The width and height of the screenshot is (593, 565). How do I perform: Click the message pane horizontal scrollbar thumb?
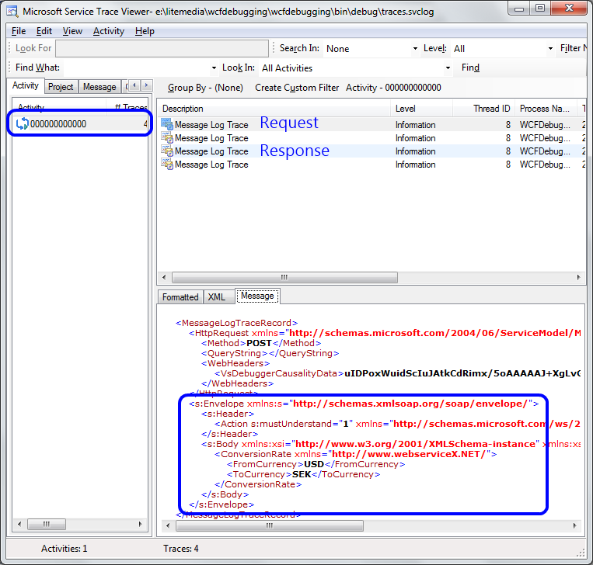pyautogui.click(x=269, y=525)
